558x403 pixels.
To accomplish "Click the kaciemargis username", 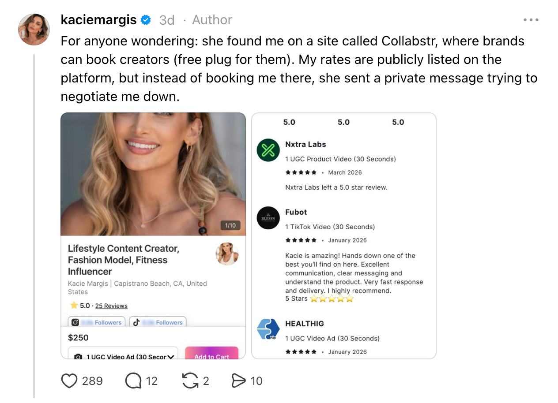I will click(x=99, y=20).
